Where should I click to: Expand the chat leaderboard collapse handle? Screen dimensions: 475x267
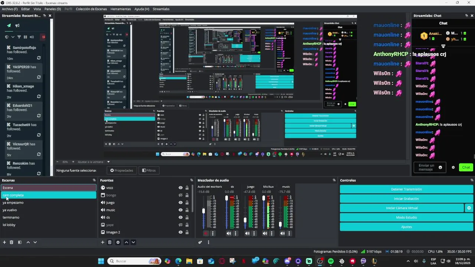443,46
